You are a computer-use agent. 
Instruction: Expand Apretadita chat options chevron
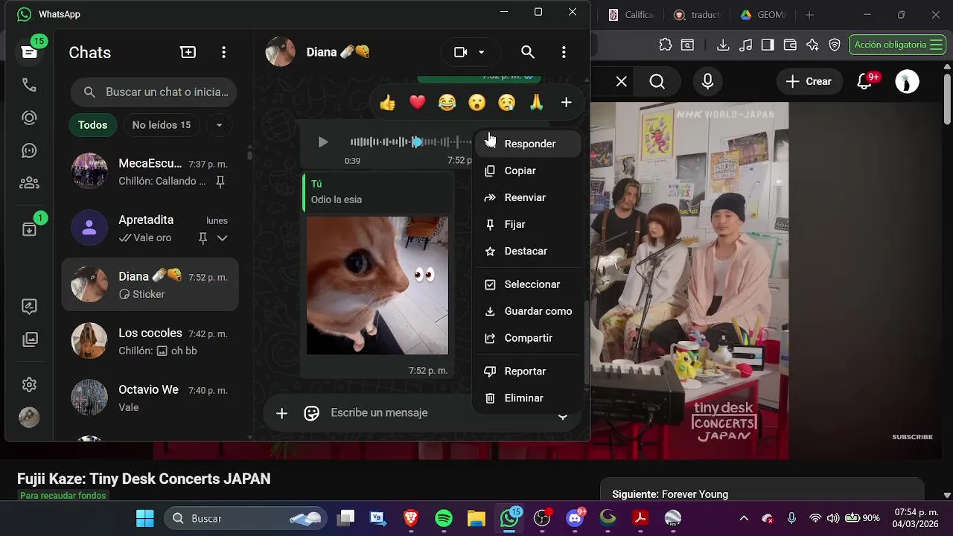click(x=222, y=238)
